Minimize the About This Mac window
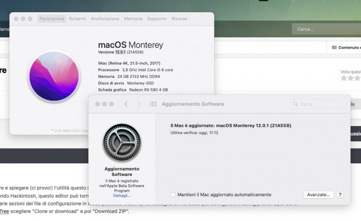361x221 pixels. pos(23,19)
